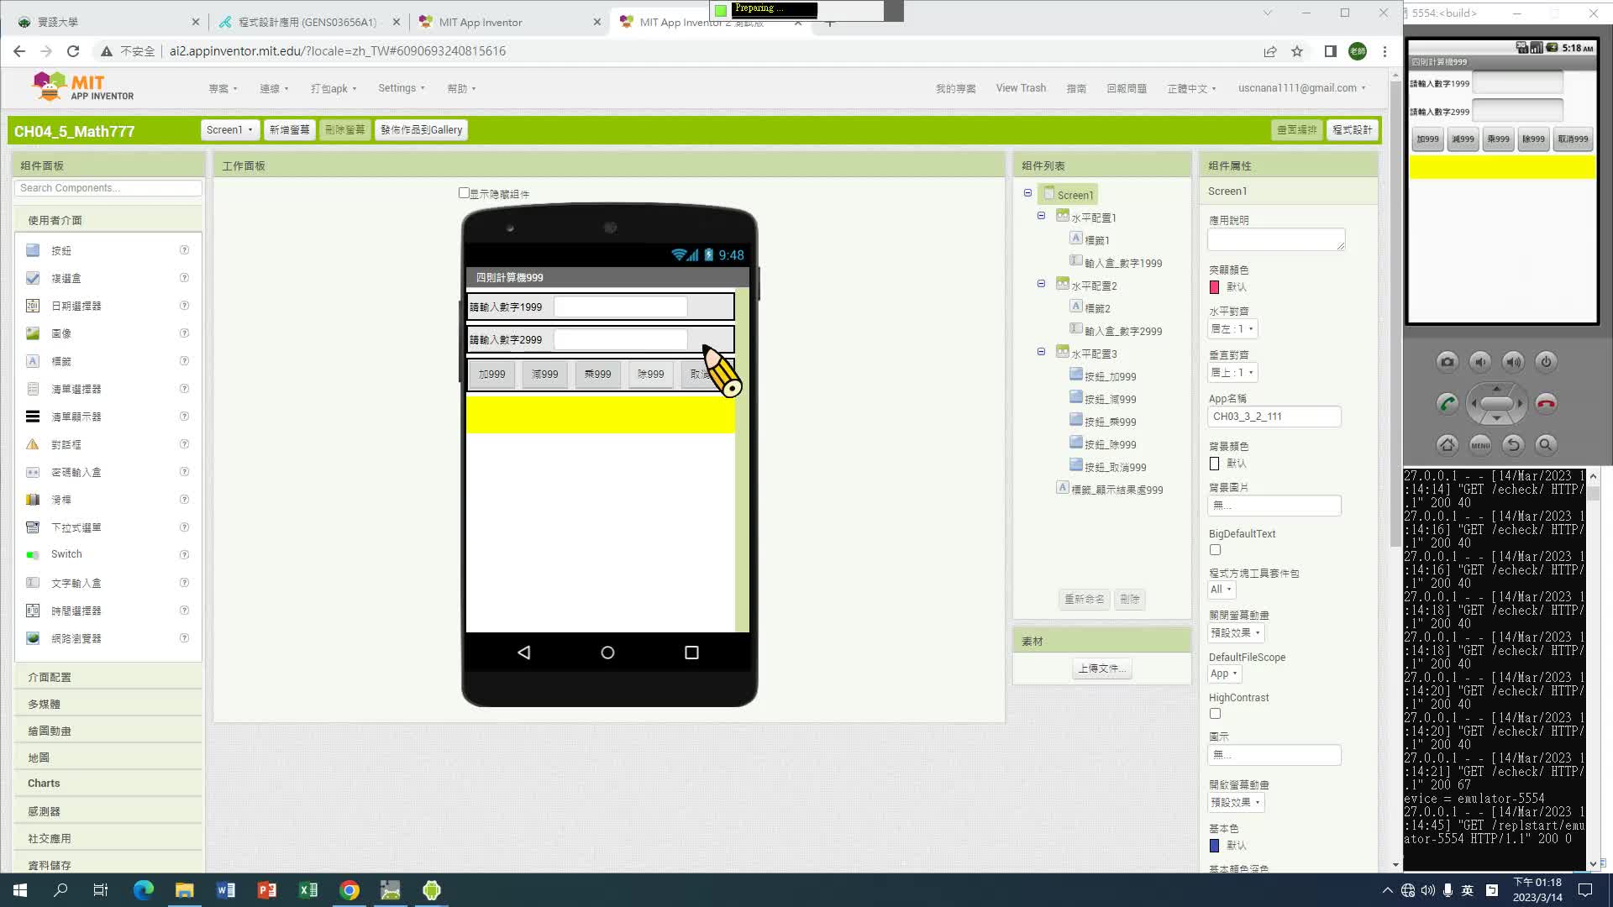Viewport: 1613px width, 907px height.
Task: Expand the 介面配置 palette category
Action: [x=108, y=677]
